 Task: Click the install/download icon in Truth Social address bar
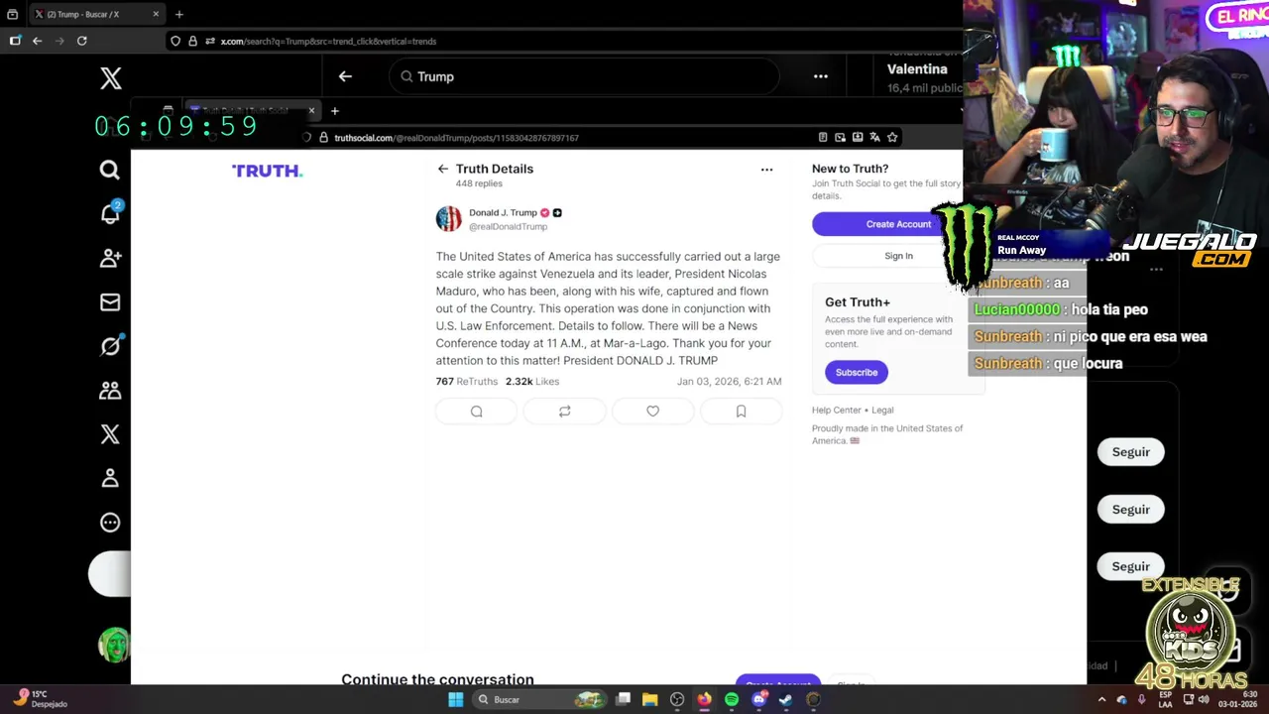pos(858,138)
